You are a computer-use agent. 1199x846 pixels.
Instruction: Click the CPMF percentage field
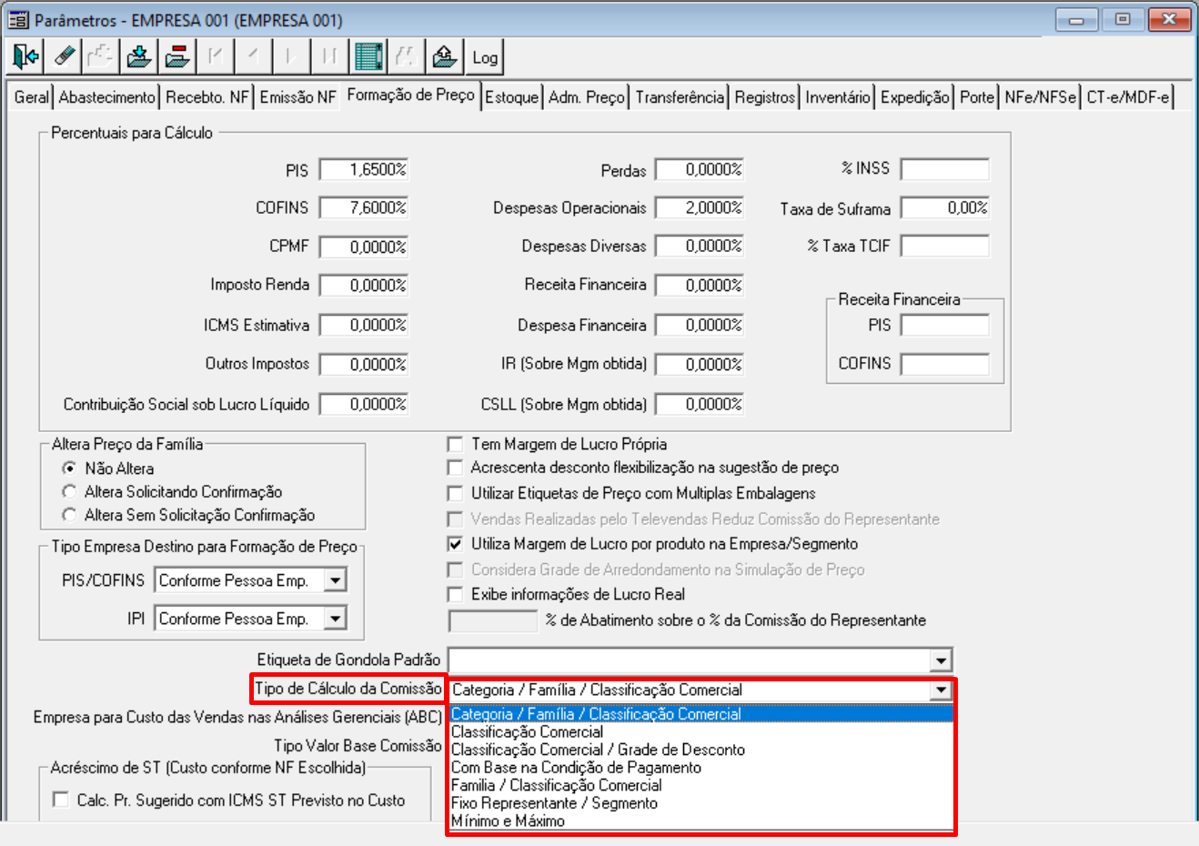(364, 247)
